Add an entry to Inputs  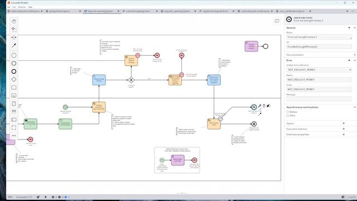344,123
